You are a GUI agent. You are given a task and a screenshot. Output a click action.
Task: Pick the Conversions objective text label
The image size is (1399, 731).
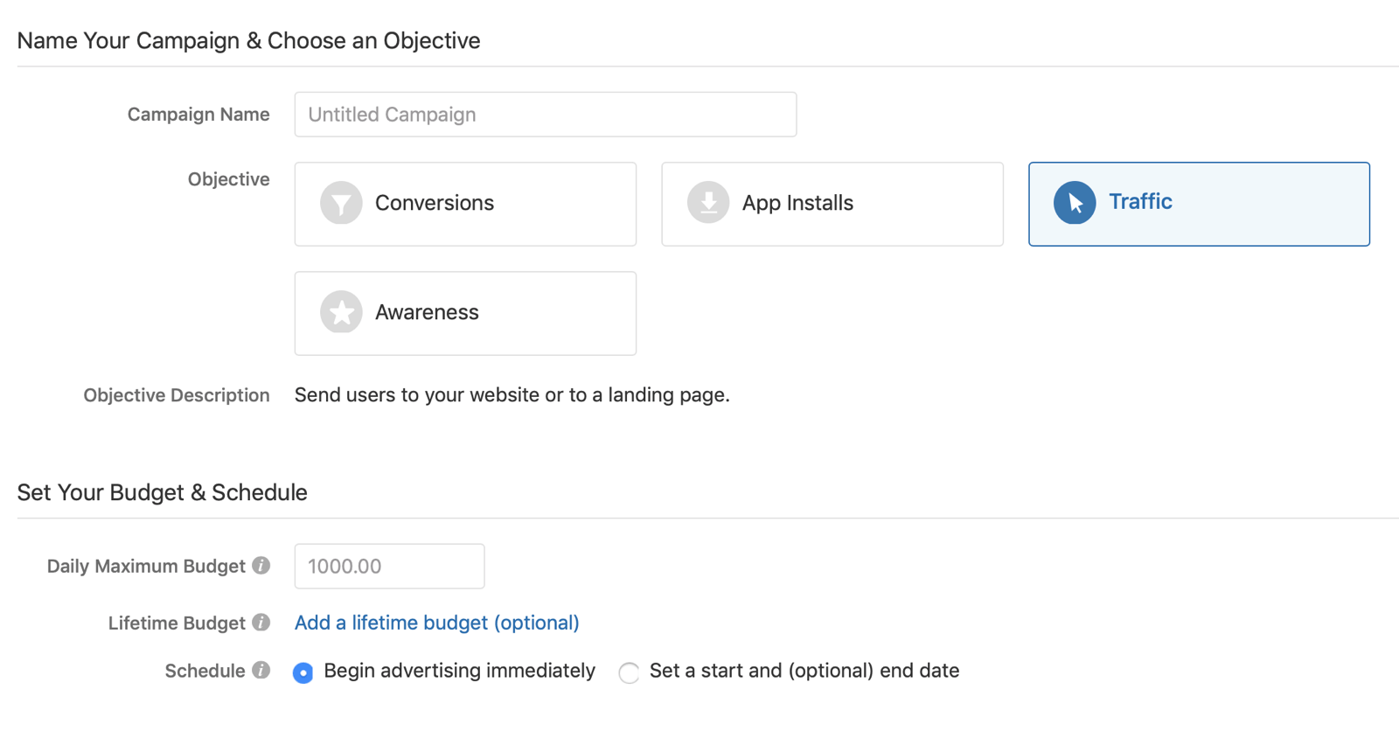click(x=435, y=203)
